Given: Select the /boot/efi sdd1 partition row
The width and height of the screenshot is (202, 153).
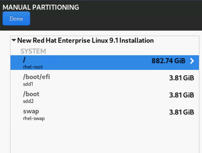Looking at the screenshot, I should click(x=104, y=80).
